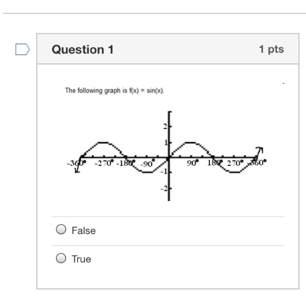The image size is (306, 307).
Task: Click the -90° label on the x-axis
Action: click(148, 163)
